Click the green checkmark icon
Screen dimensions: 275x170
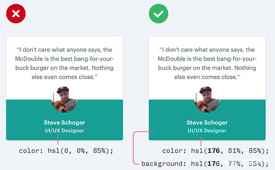(159, 14)
